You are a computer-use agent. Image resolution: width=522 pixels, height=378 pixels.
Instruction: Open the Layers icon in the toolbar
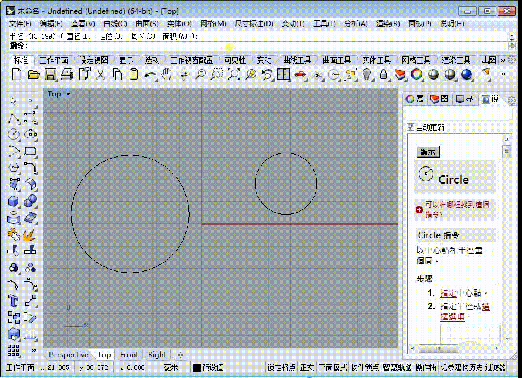pos(400,74)
